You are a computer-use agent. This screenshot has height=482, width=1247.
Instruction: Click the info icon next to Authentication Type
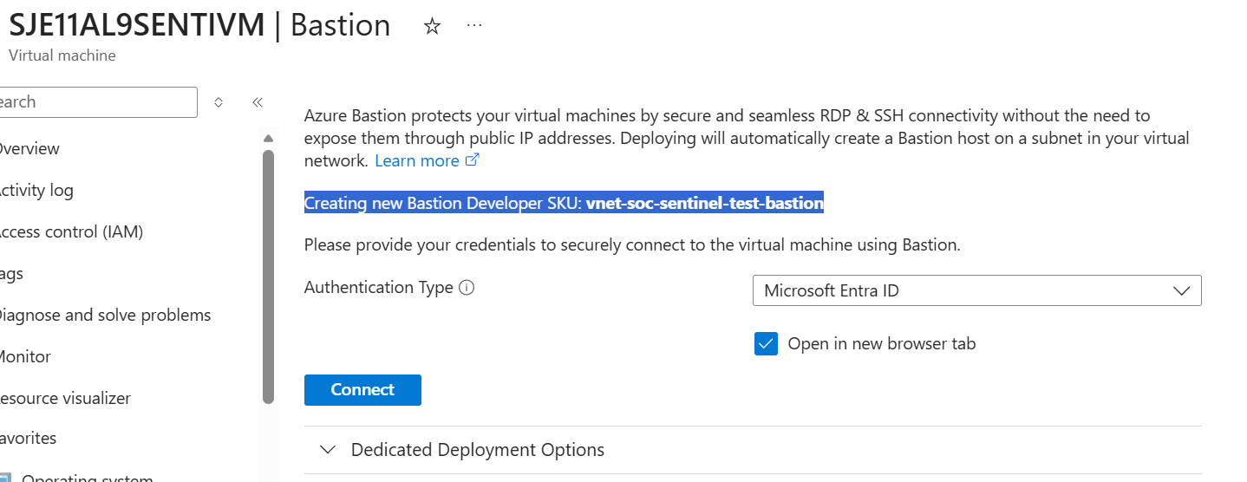point(467,288)
